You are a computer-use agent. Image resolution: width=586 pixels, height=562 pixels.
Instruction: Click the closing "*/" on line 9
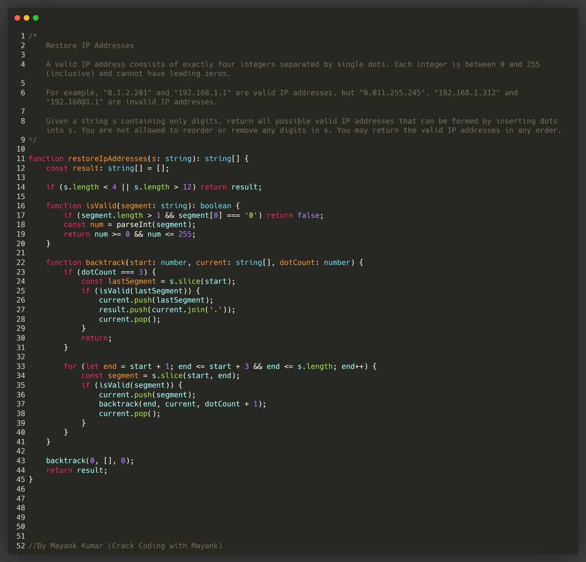[x=33, y=140]
